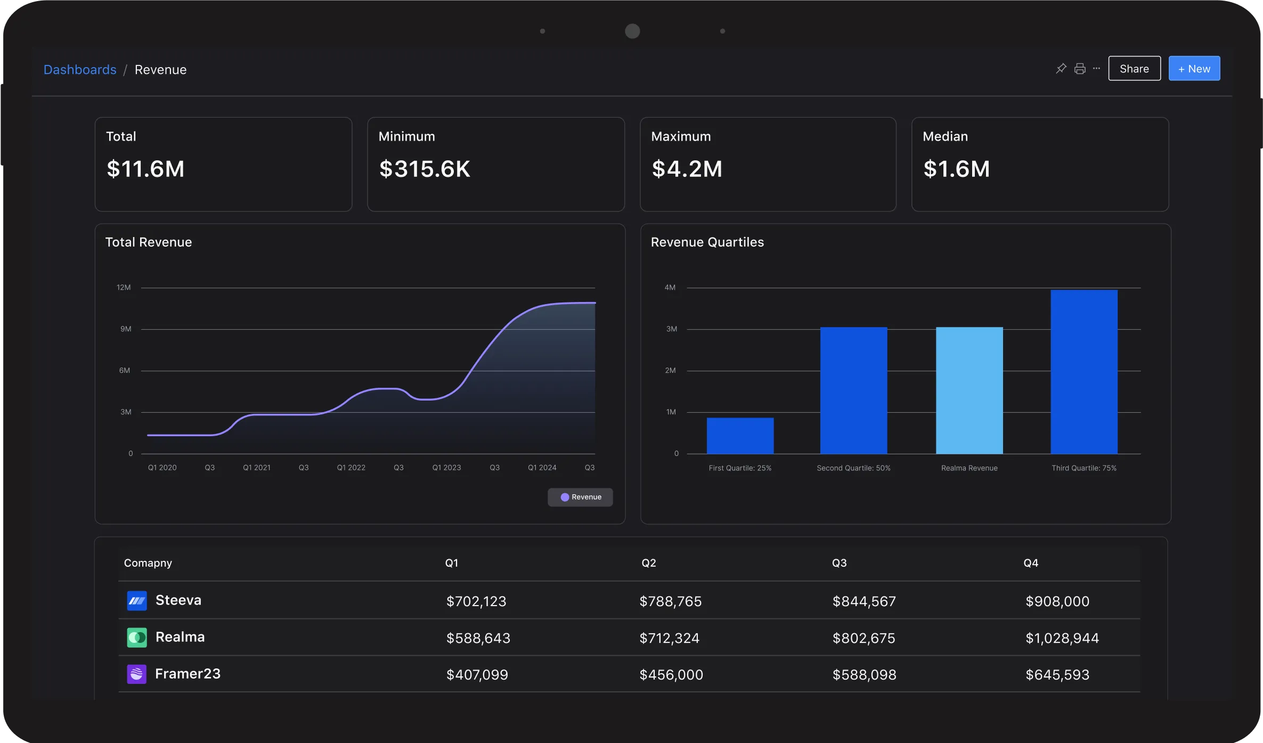The image size is (1263, 743).
Task: Open the three-dot more options menu
Action: pos(1096,69)
